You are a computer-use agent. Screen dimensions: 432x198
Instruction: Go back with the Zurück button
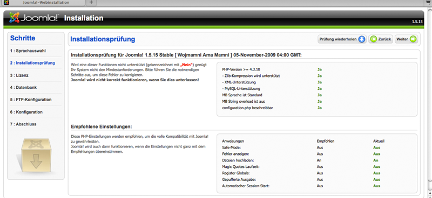click(381, 39)
